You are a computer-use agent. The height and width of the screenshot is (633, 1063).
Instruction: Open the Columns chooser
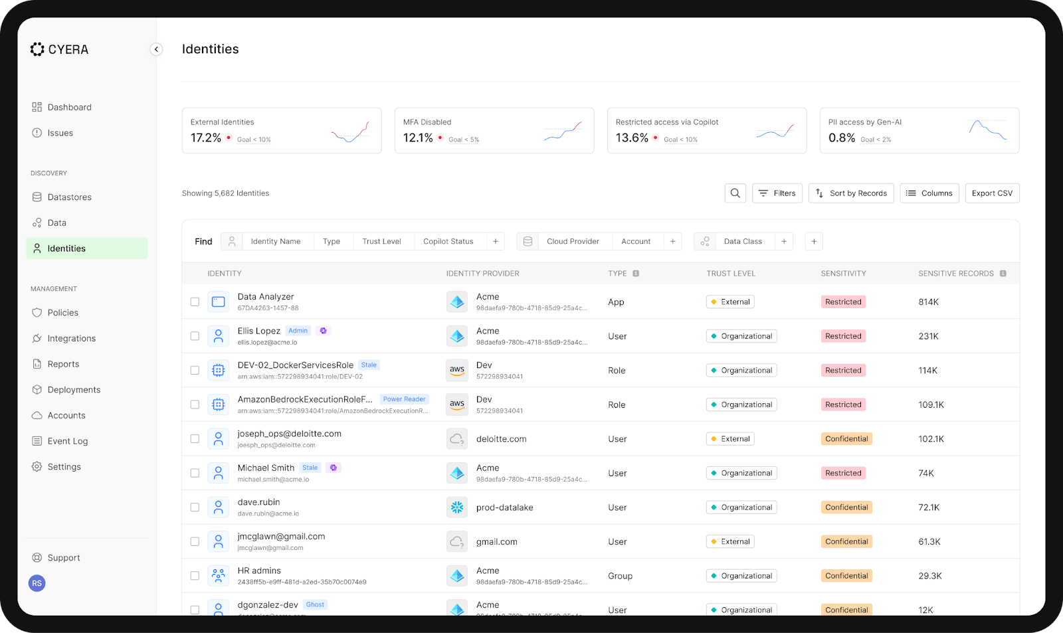tap(929, 193)
